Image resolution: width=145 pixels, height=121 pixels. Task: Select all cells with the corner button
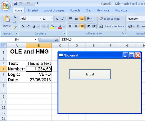point(3,45)
